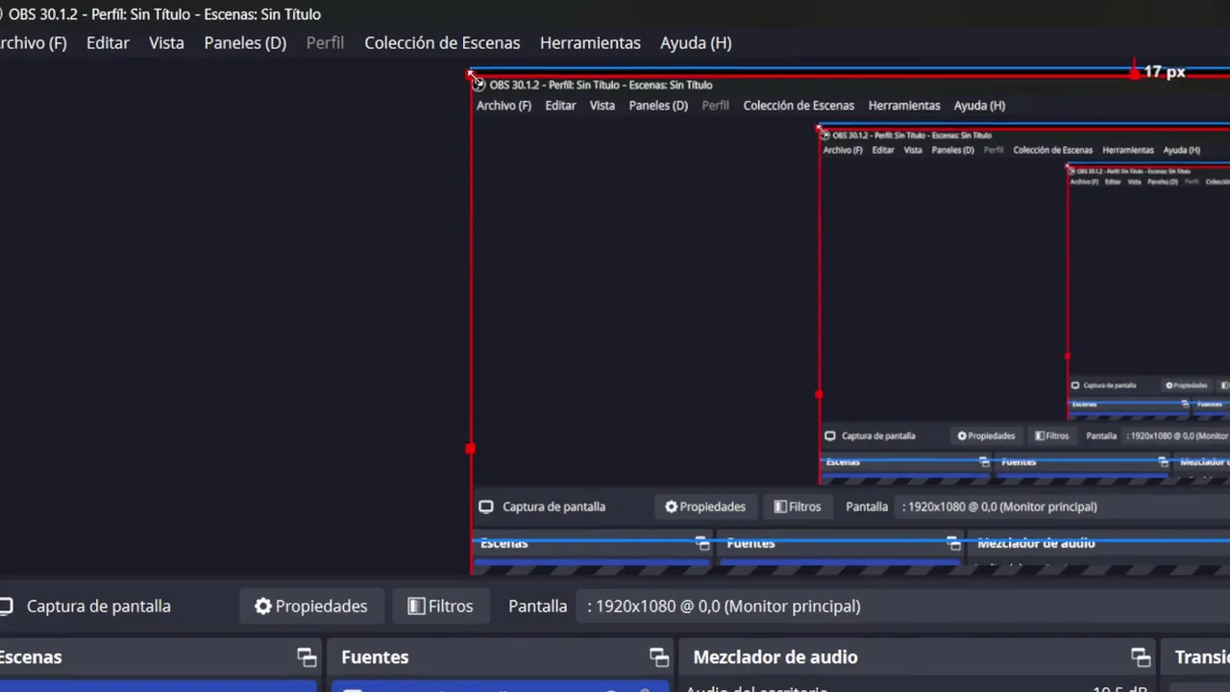Click the Pantalla dropdown in the largest preview copy
Image resolution: width=1230 pixels, height=692 pixels.
[1062, 507]
